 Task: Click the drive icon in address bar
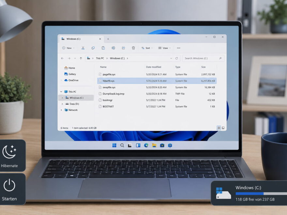pyautogui.click(x=88, y=58)
